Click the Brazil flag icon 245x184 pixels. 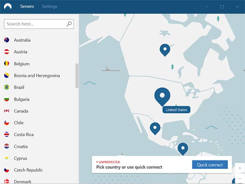point(7,87)
